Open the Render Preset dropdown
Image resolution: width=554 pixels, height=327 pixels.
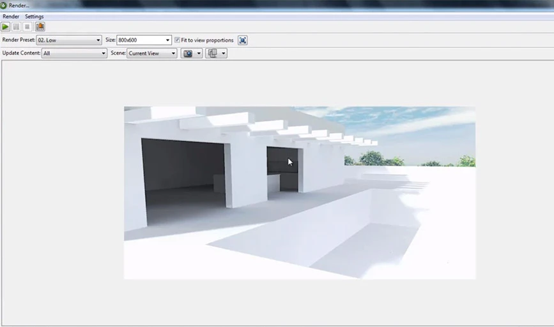click(x=69, y=40)
